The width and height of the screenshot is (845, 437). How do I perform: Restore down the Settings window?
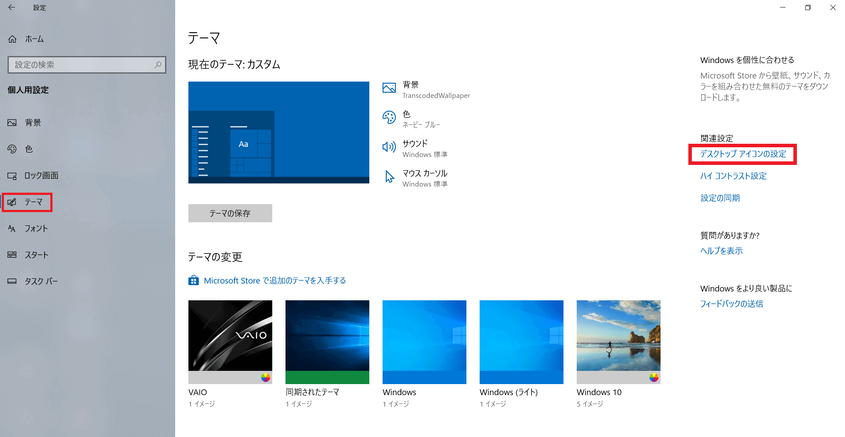click(808, 7)
